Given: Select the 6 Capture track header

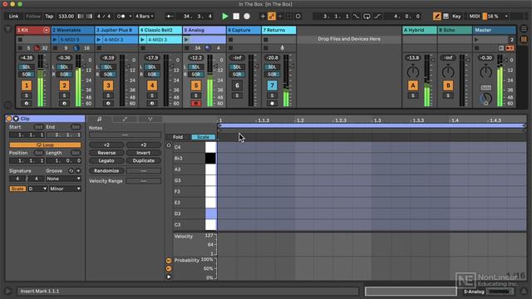Looking at the screenshot, I should pos(244,30).
